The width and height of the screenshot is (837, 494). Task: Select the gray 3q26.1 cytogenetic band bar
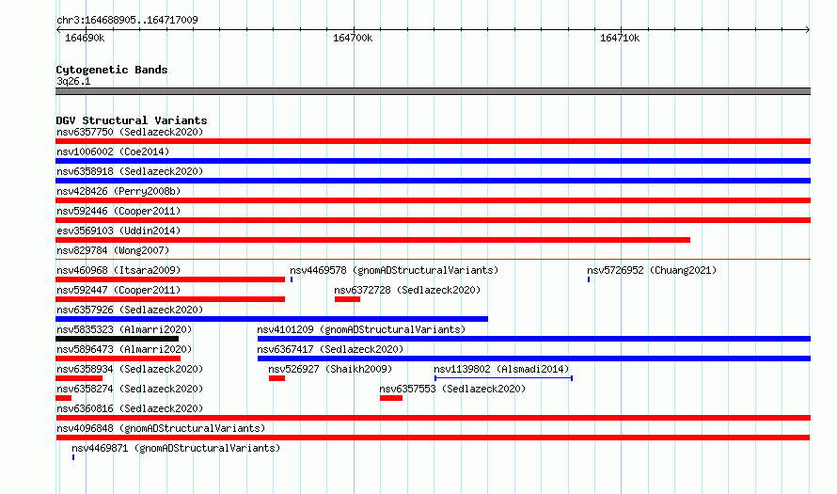(x=433, y=91)
